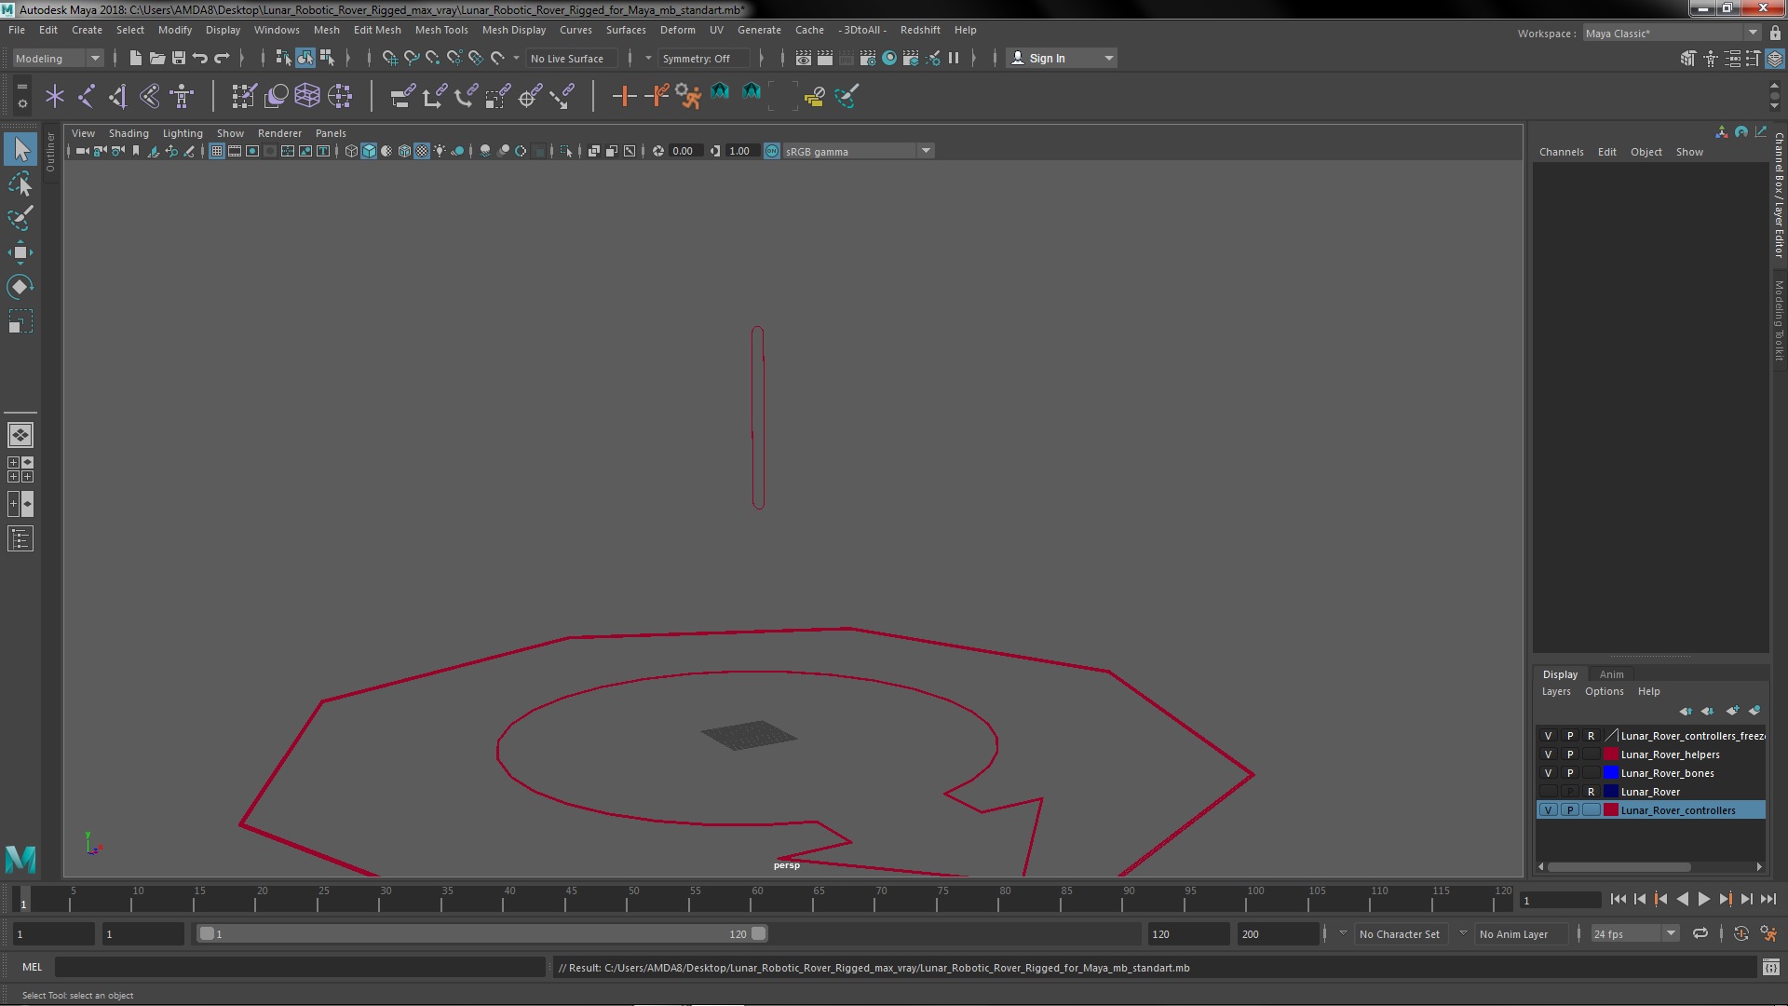This screenshot has width=1788, height=1006.
Task: Choose the Paint selection tool
Action: tap(20, 218)
